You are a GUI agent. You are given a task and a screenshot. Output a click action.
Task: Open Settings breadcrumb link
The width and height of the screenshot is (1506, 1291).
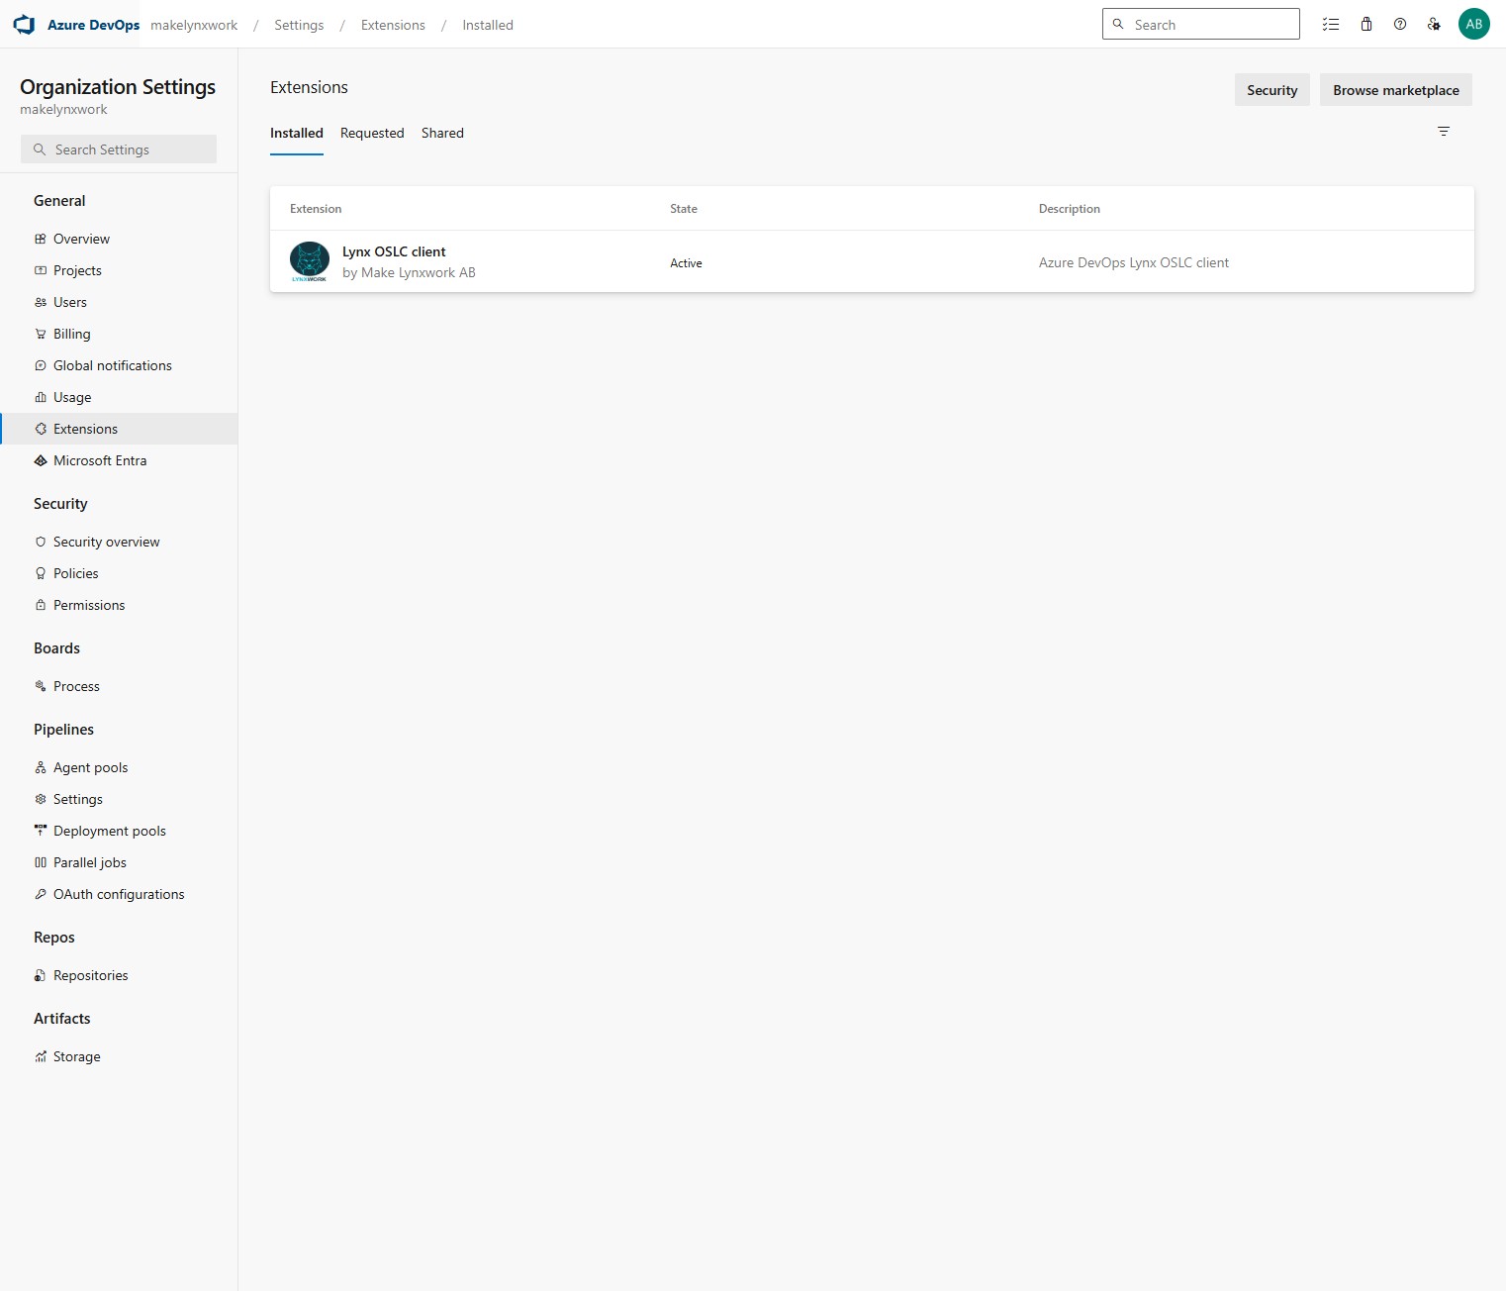(299, 25)
